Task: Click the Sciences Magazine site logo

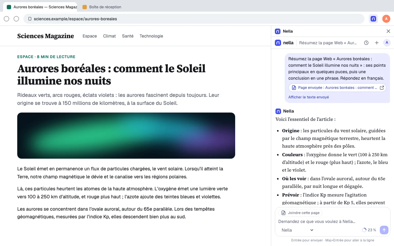Action: tap(46, 36)
